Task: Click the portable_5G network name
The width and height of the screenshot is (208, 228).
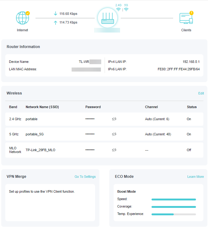Action: click(35, 134)
